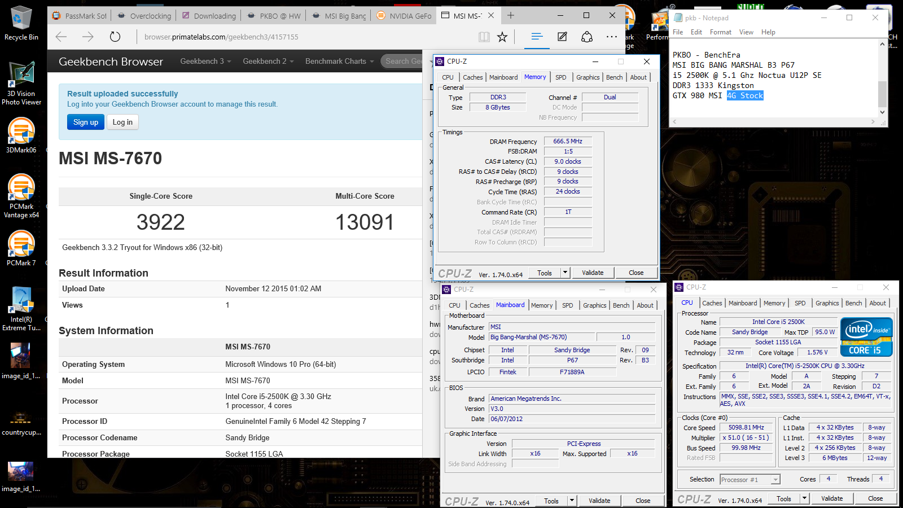Open Caches tab in CPU-Z Memory window
This screenshot has height=508, width=903.
click(x=472, y=77)
